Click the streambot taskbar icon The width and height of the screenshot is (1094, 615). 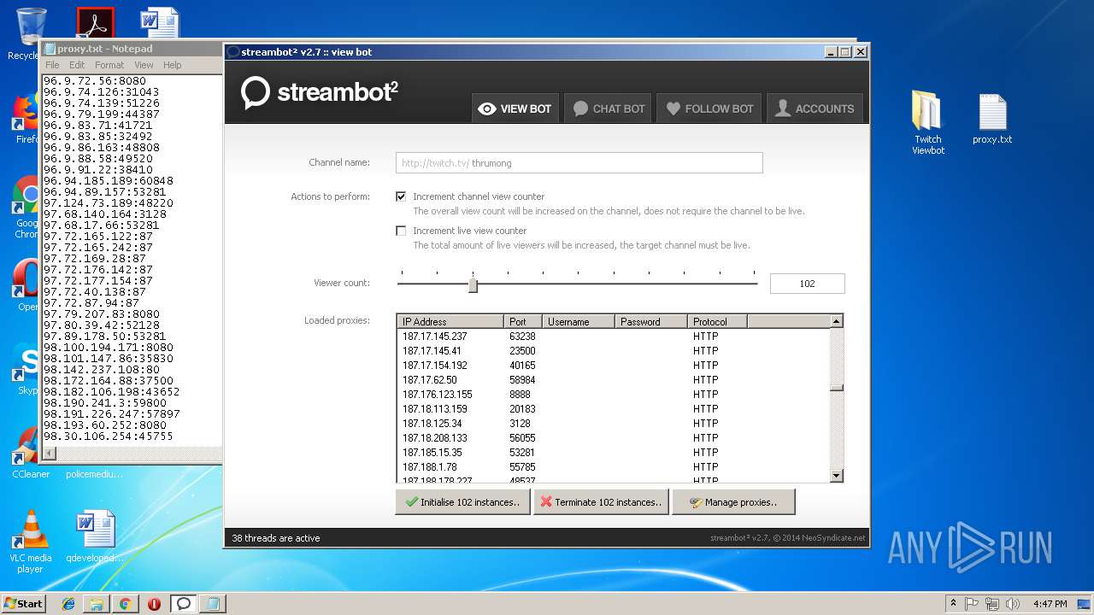tap(183, 604)
